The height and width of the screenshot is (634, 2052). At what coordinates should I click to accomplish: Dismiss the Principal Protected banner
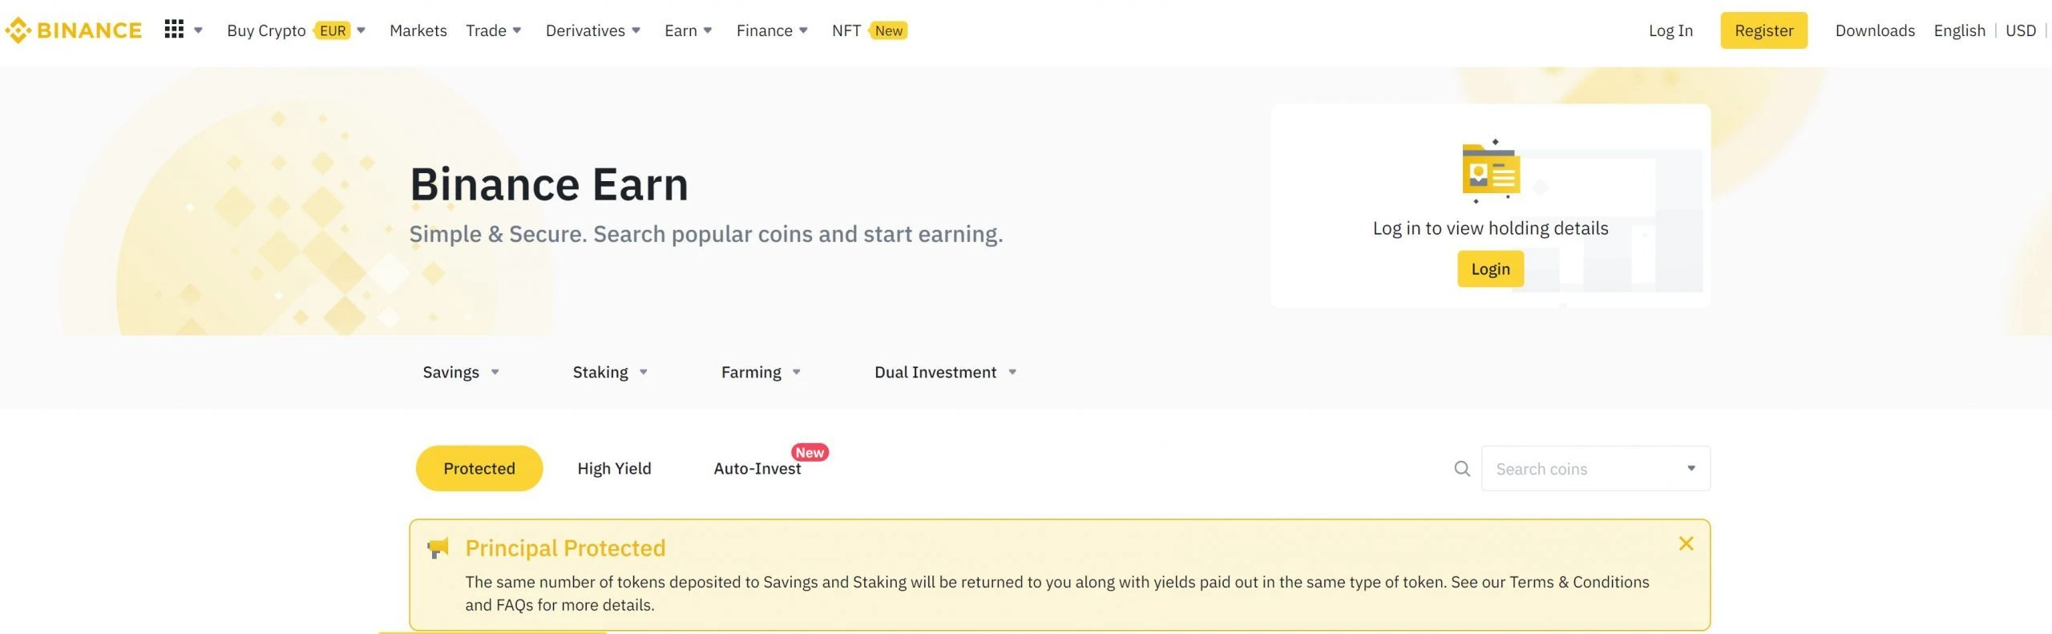point(1686,543)
